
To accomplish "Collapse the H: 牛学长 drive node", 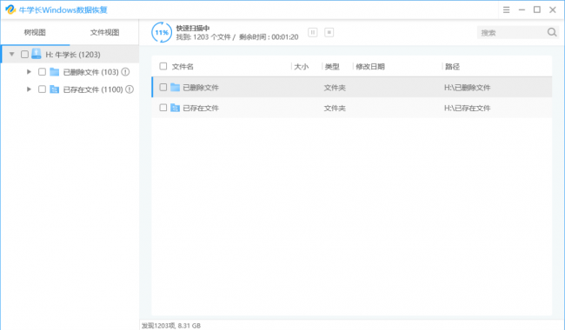I will pos(12,55).
